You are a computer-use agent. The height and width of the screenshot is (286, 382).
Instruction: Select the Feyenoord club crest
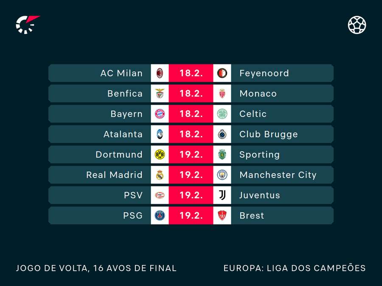coord(222,73)
